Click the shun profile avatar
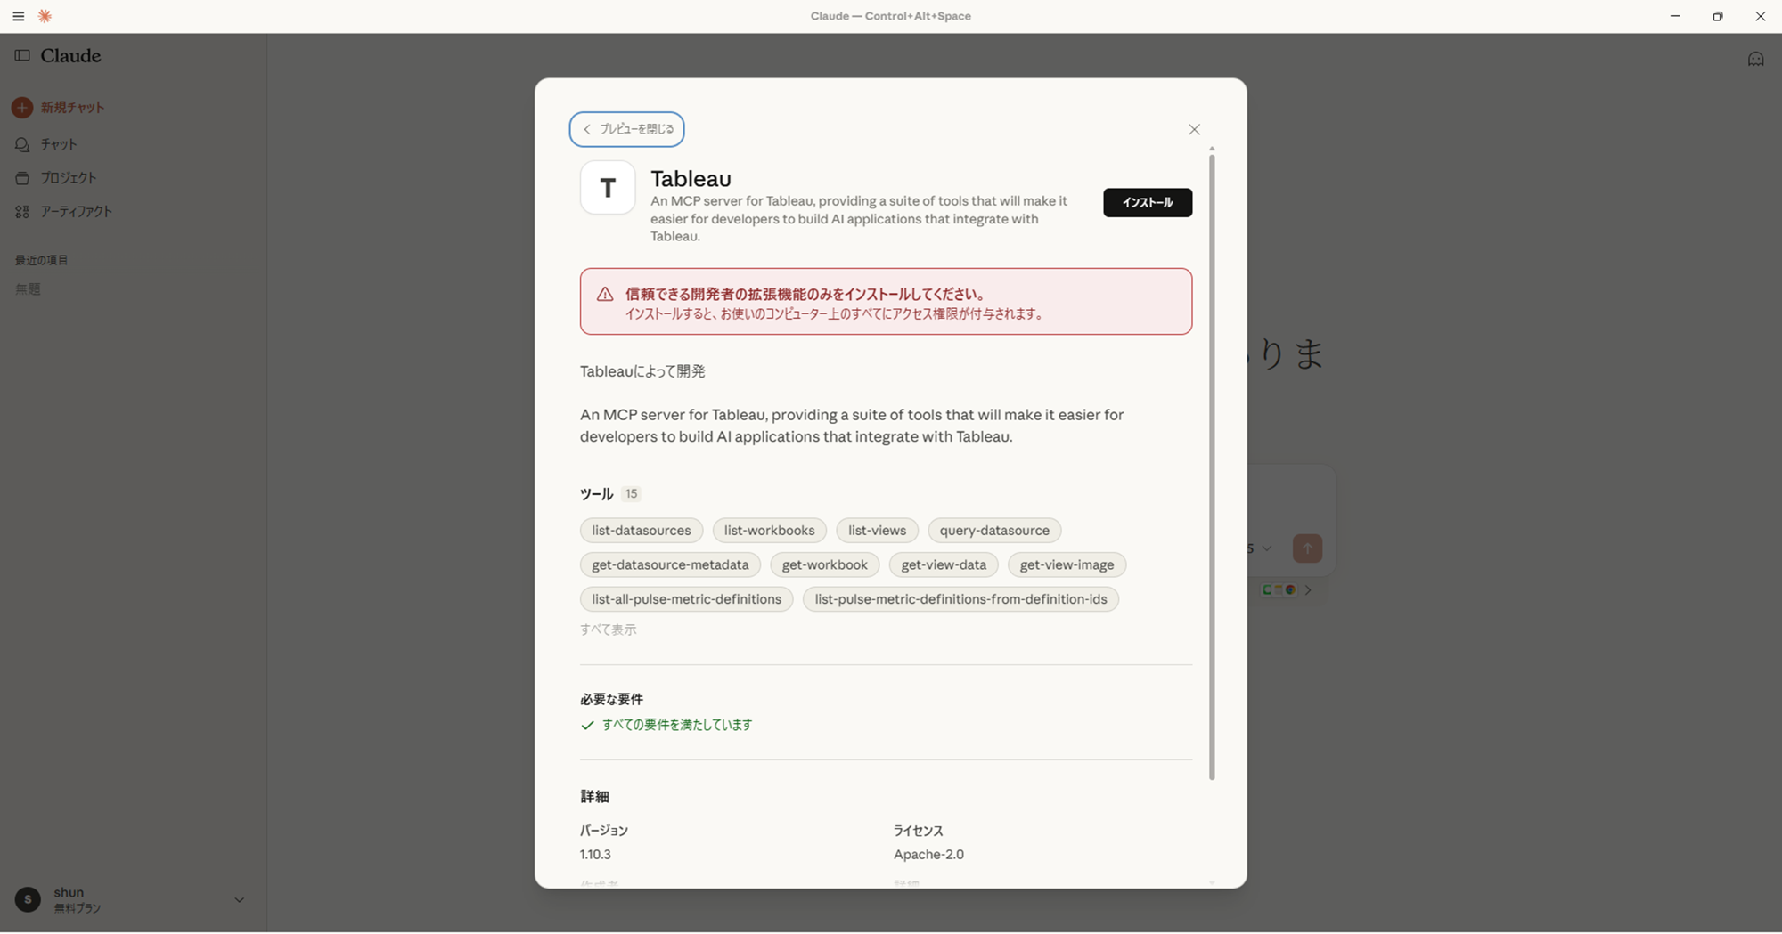Viewport: 1782px width, 934px height. pos(28,899)
